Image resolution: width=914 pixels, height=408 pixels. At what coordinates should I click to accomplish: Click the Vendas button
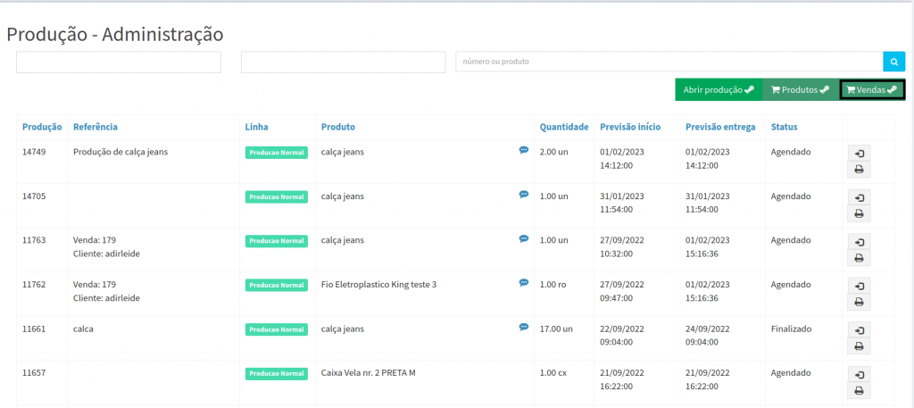pos(871,90)
